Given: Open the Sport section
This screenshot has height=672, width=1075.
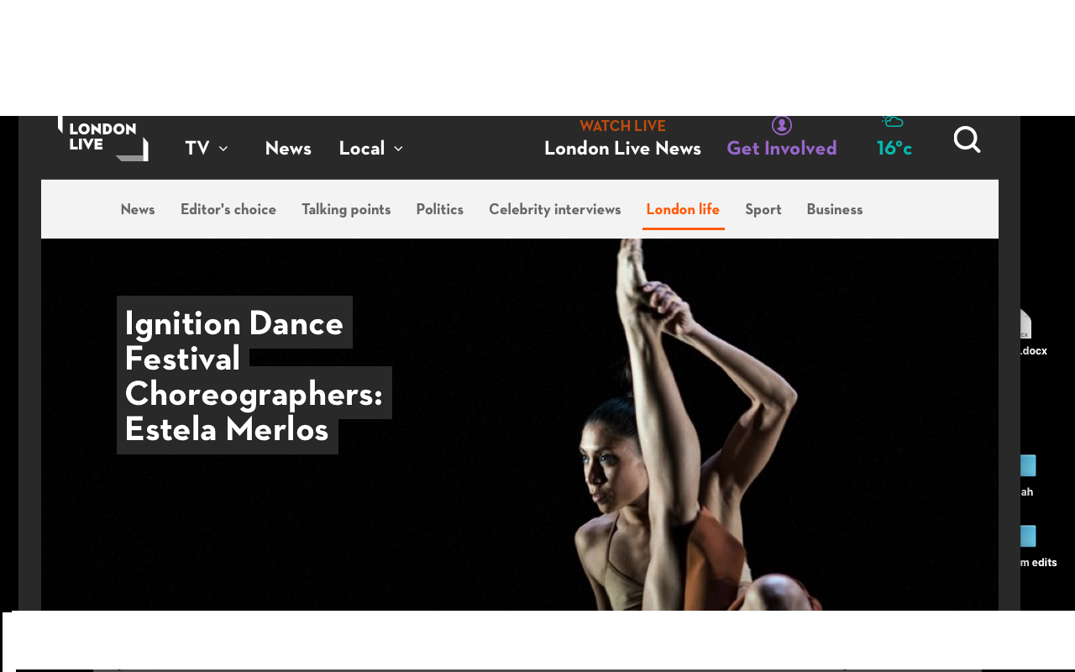Looking at the screenshot, I should point(763,209).
